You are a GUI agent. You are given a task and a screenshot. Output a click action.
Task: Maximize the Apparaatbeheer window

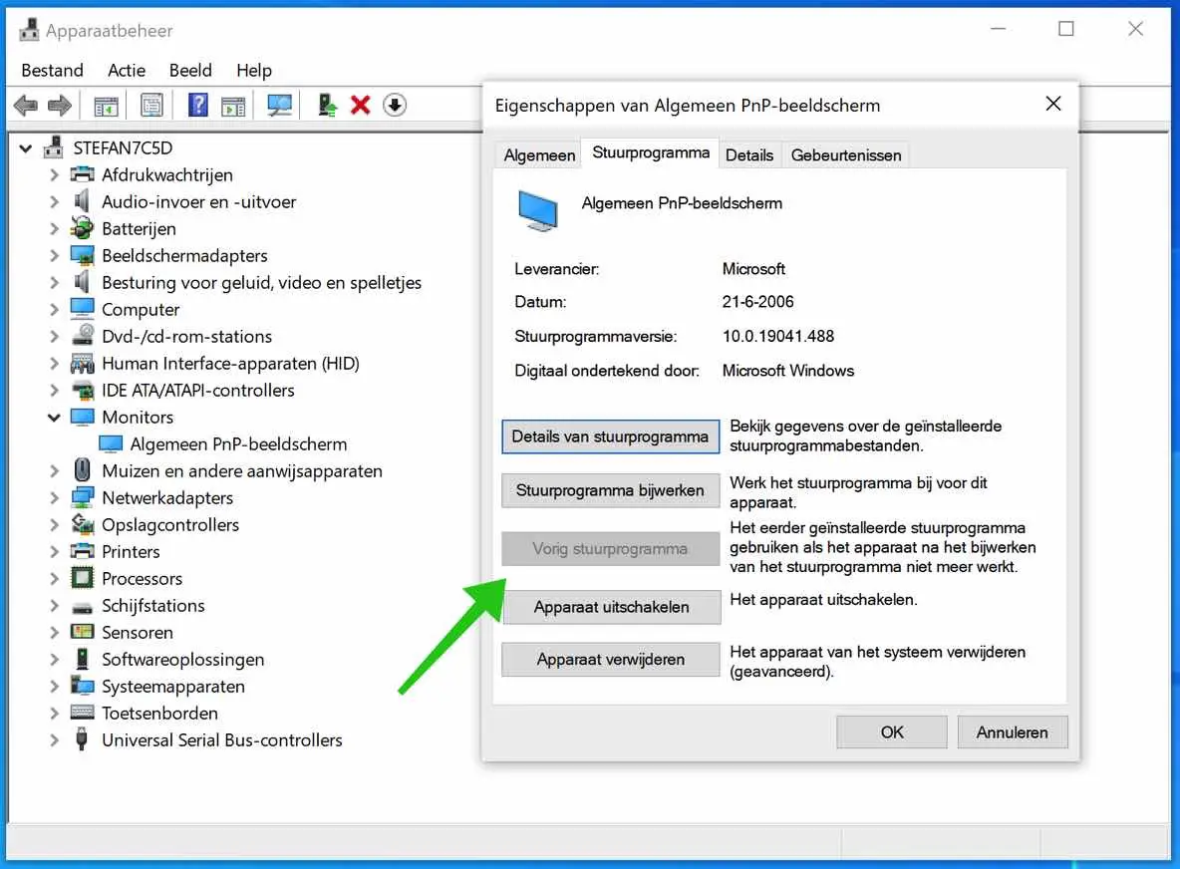tap(1065, 29)
